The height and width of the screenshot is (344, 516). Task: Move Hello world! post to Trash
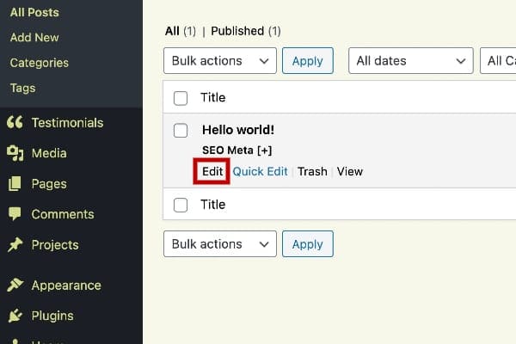pos(312,171)
